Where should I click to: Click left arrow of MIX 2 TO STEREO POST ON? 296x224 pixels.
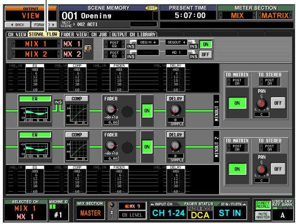261,148
